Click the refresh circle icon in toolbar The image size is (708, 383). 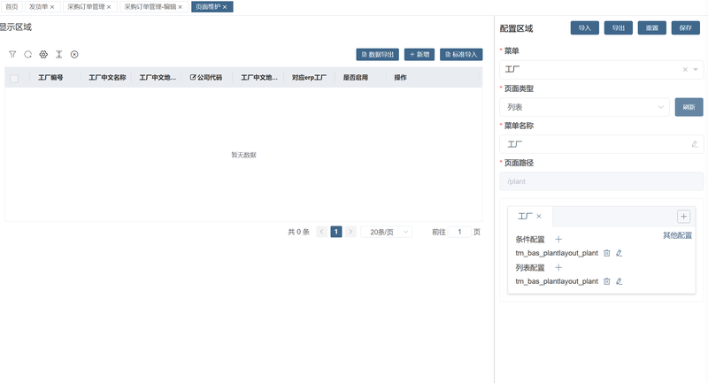pyautogui.click(x=27, y=54)
